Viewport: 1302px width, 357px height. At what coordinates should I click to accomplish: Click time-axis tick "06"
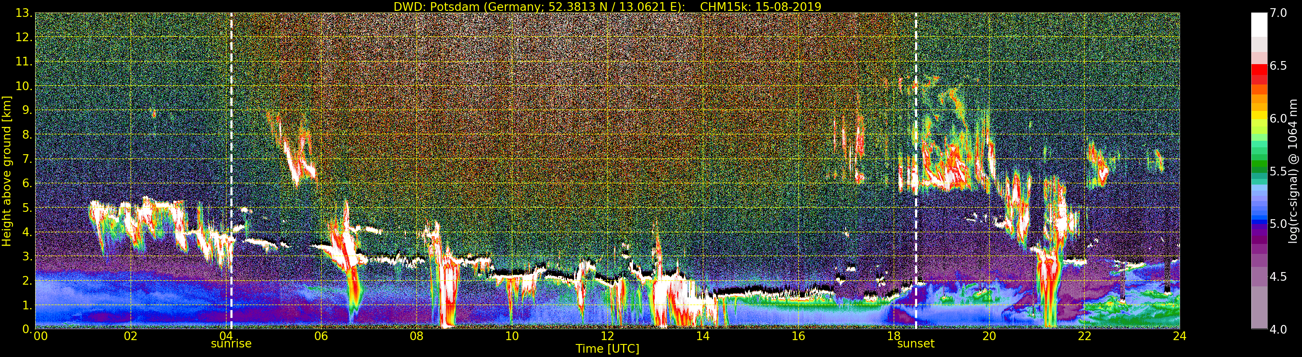[x=321, y=336]
